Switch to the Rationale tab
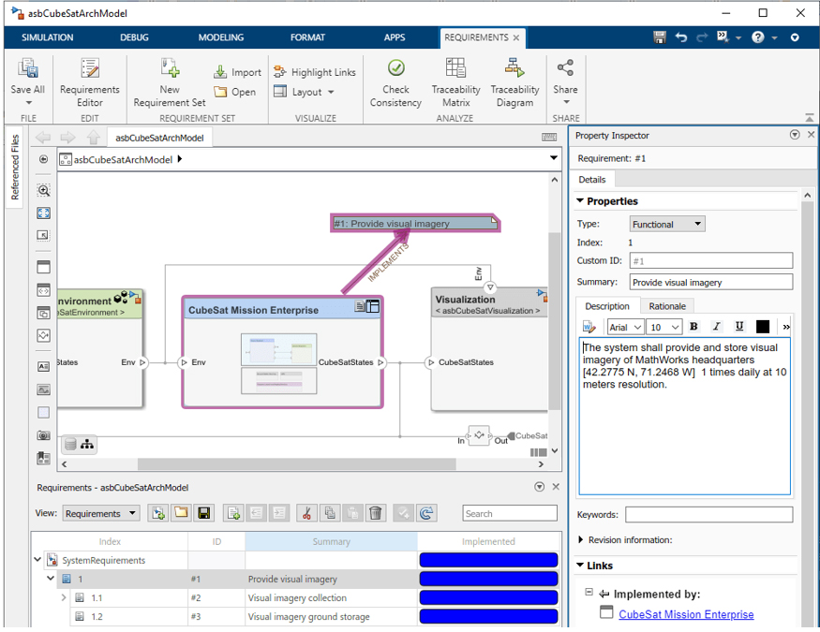The image size is (820, 632). tap(667, 306)
